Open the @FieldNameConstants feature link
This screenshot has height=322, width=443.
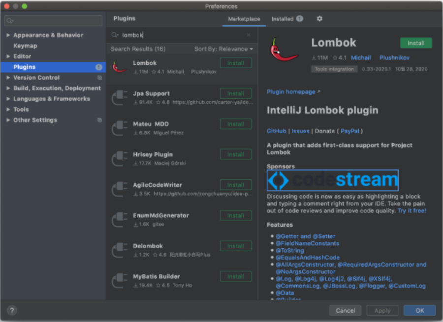point(307,243)
